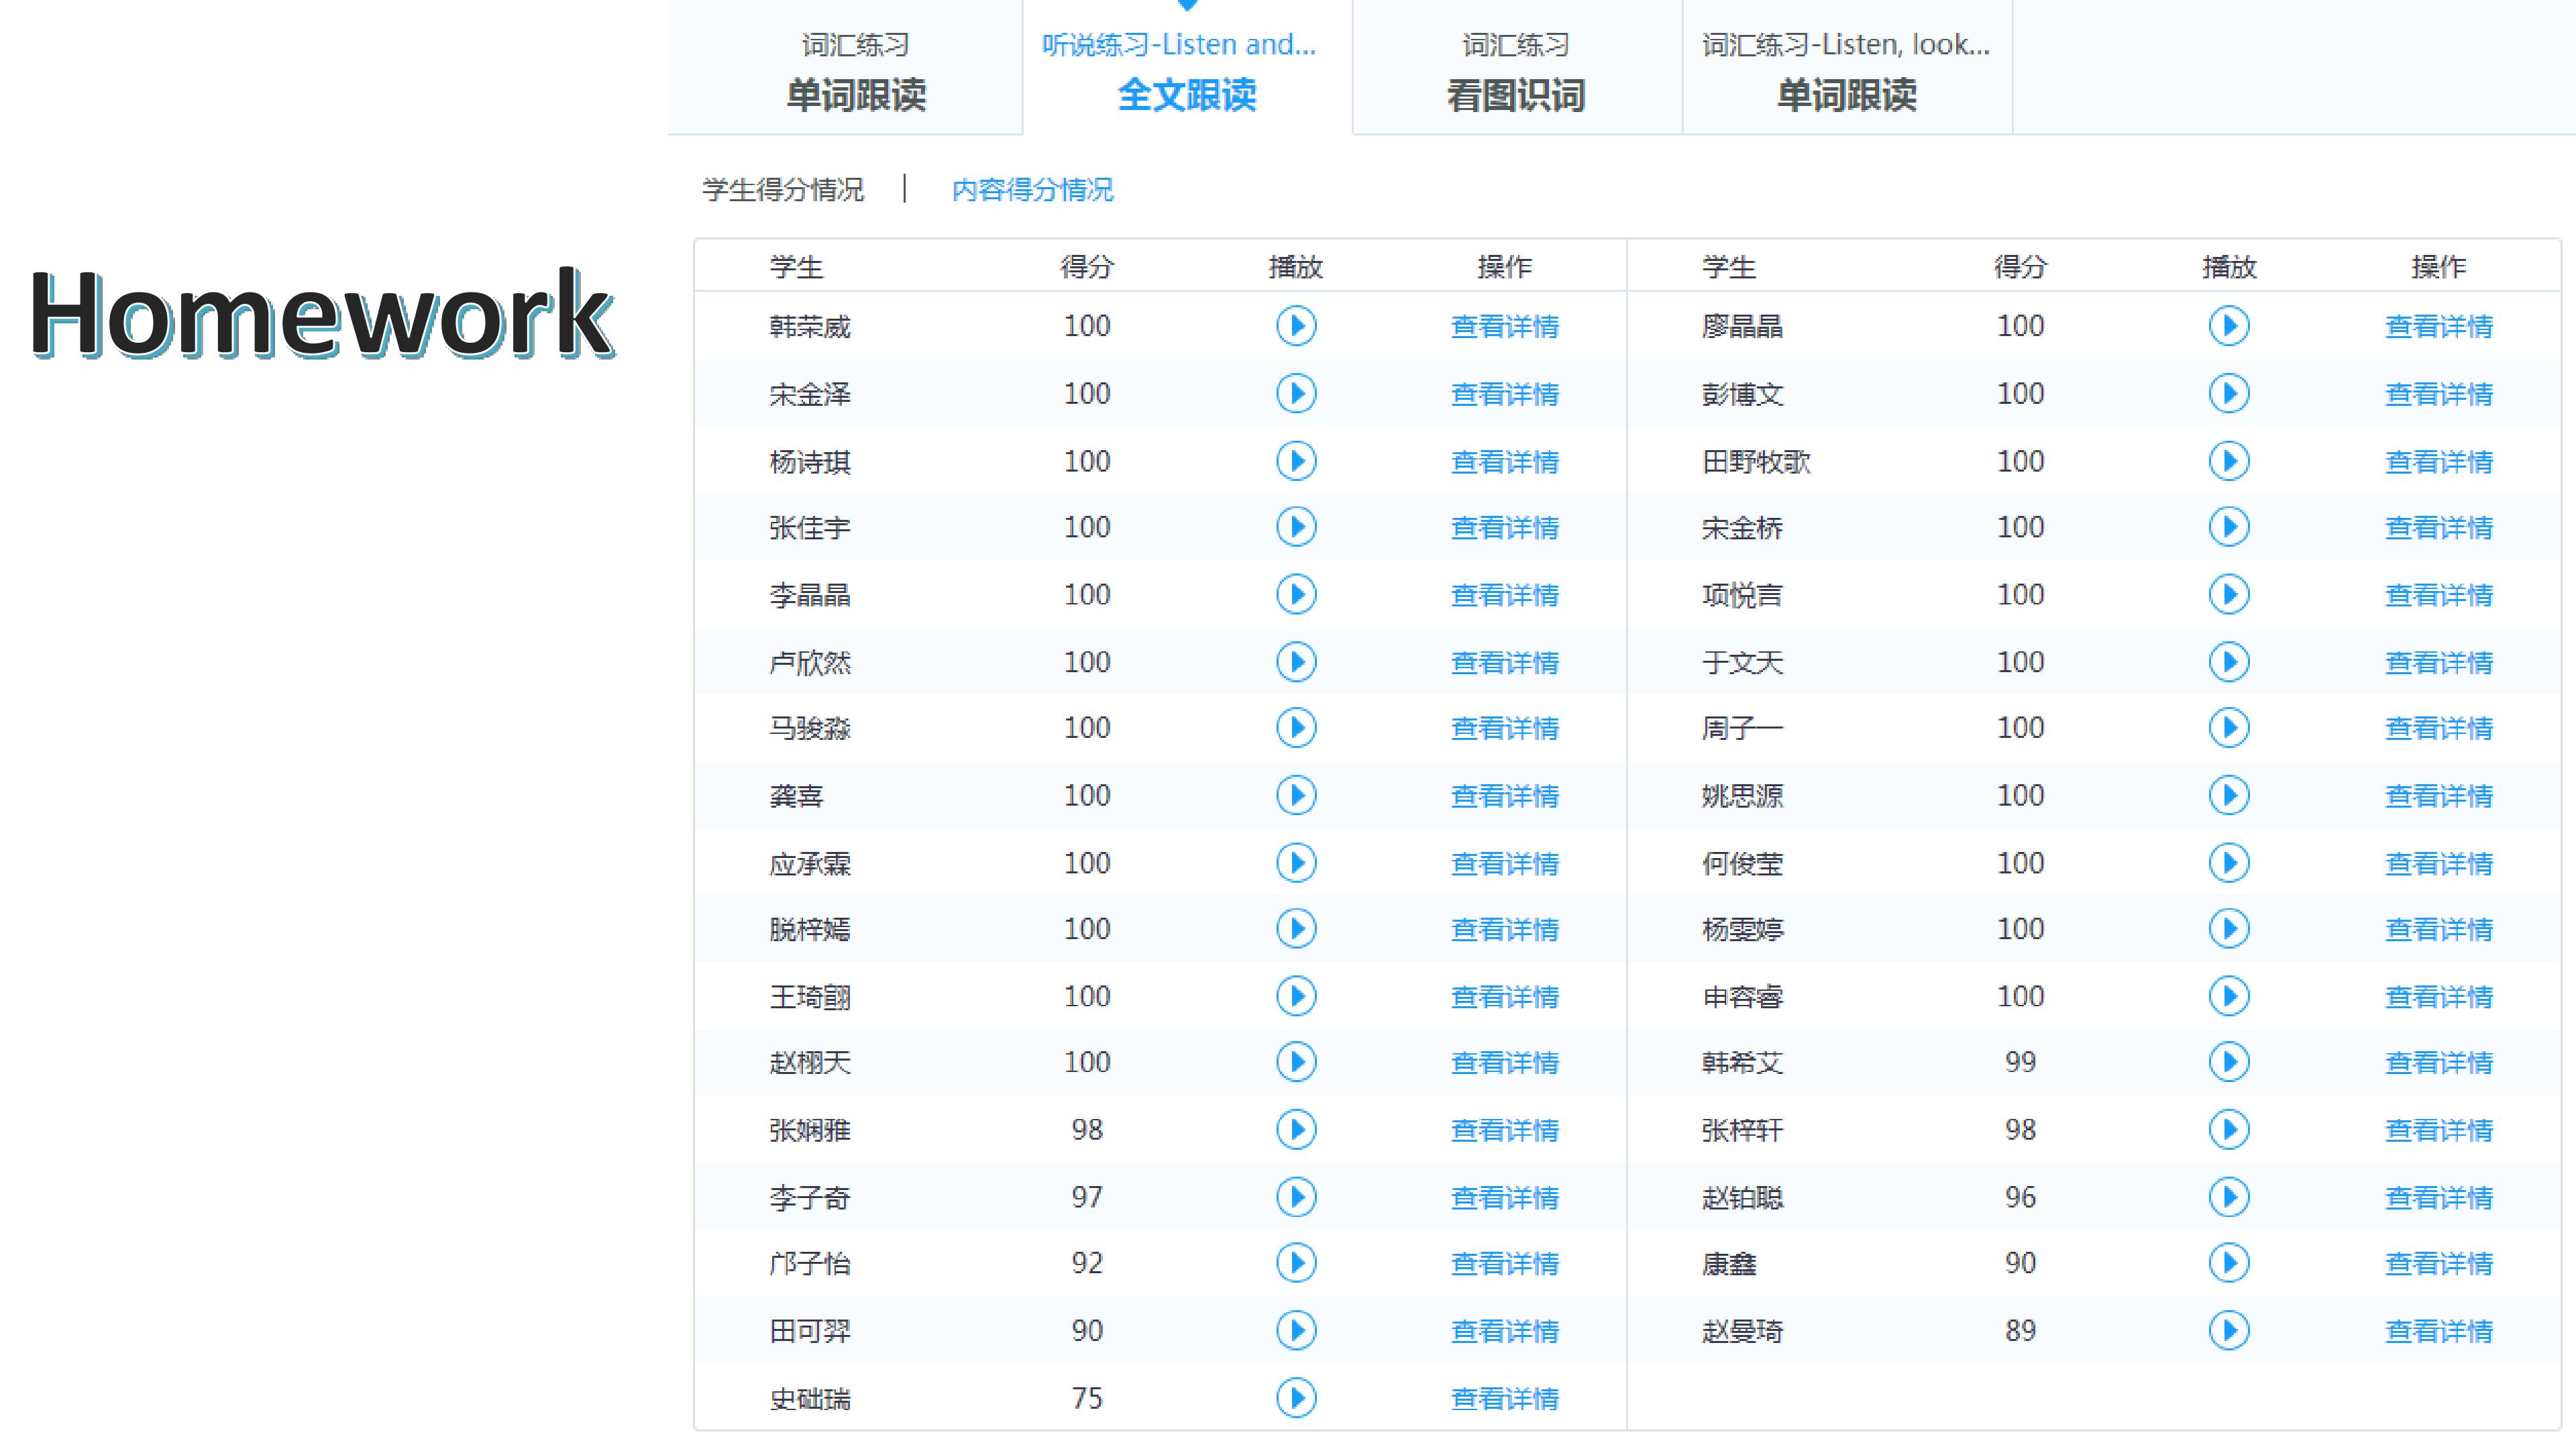The width and height of the screenshot is (2576, 1449).
Task: Select 学生得分情况 view
Action: 782,189
